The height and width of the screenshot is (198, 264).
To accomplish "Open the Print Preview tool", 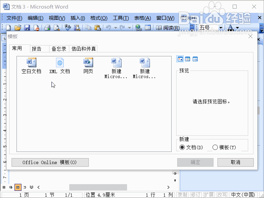I will coord(56,28).
